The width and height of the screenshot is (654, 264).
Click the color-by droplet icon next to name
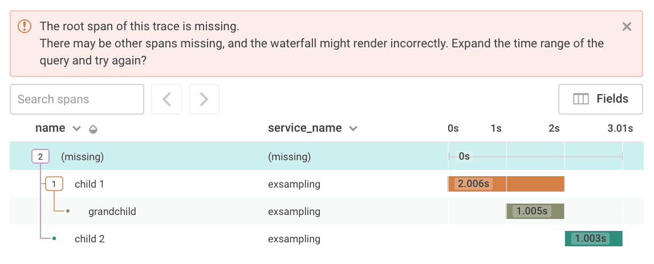coord(93,129)
